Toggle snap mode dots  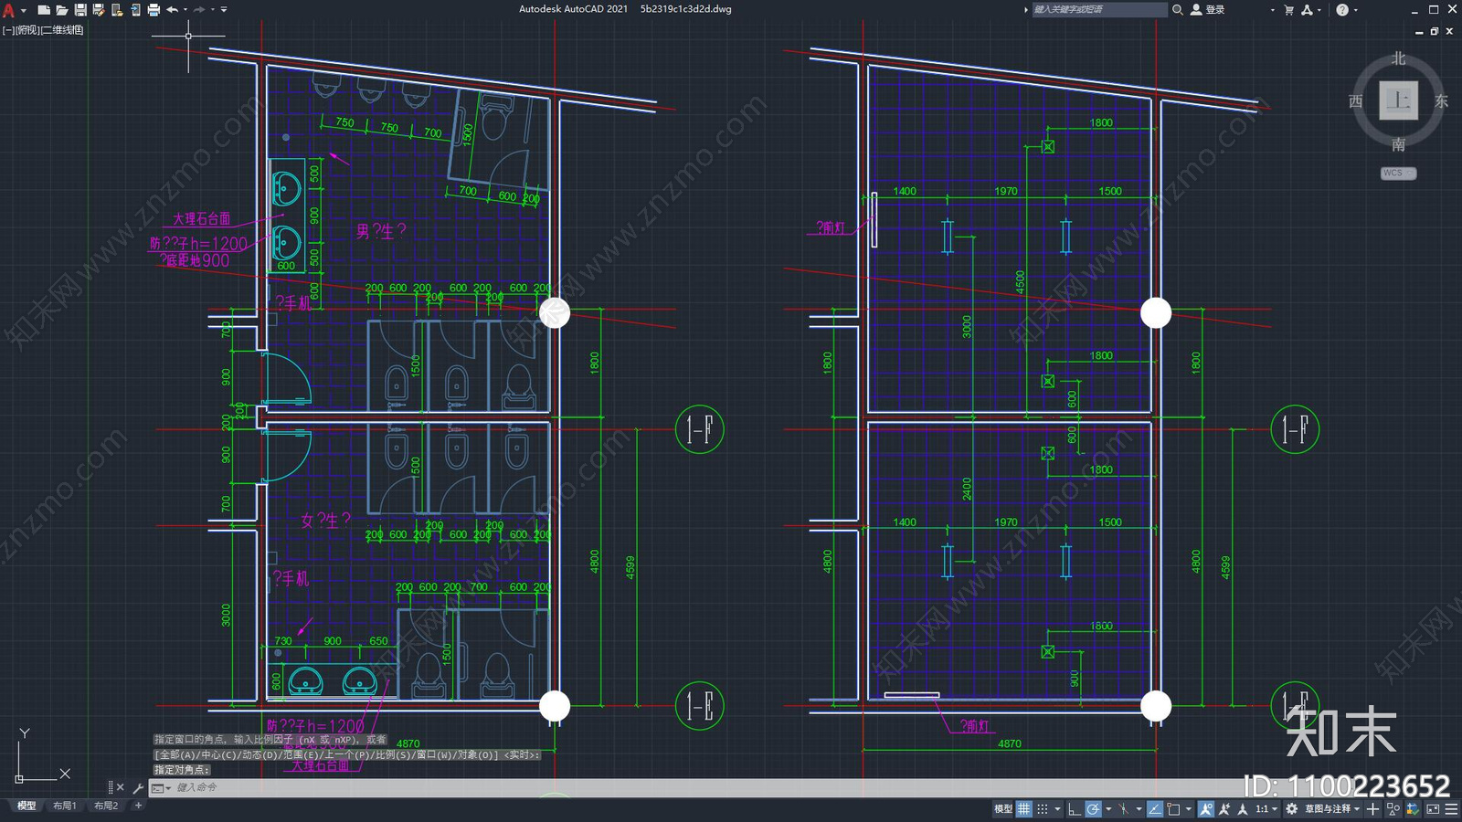(x=1043, y=809)
